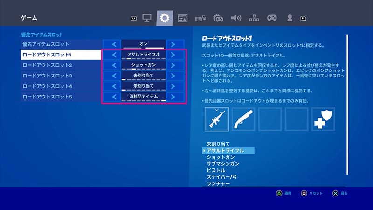Select the consumable shield-and-cross slot icon
Image resolution: width=373 pixels, height=210 pixels.
pyautogui.click(x=323, y=119)
